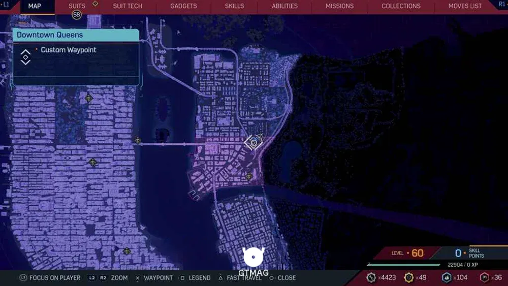Image resolution: width=508 pixels, height=286 pixels.
Task: Click the city token icon showing 104
Action: (447, 277)
